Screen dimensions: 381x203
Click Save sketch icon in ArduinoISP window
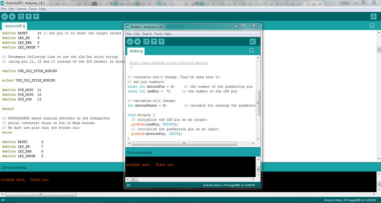coord(36,16)
